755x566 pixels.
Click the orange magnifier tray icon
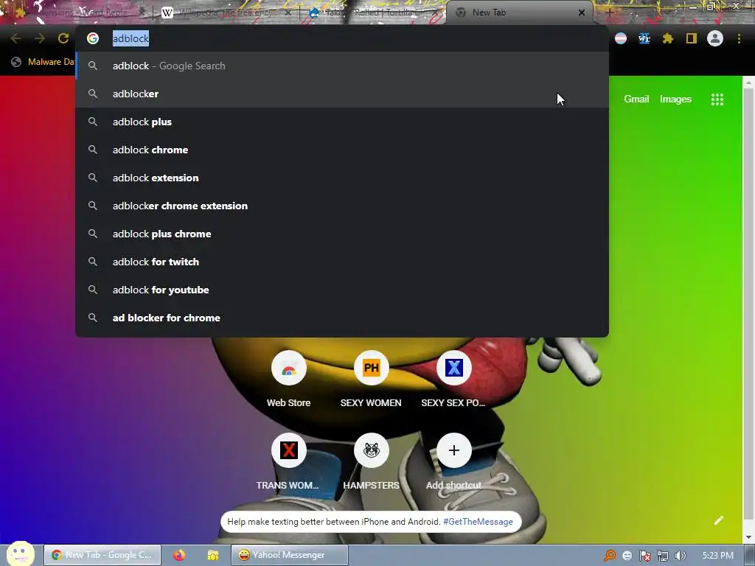point(610,556)
